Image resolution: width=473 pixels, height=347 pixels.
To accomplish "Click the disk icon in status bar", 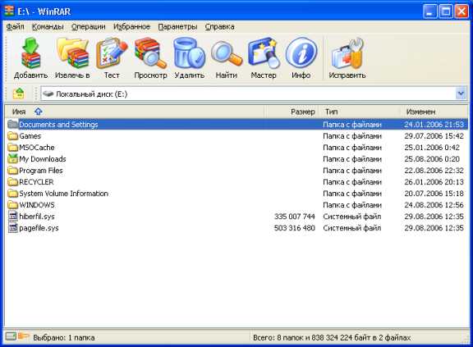I will click(x=11, y=336).
